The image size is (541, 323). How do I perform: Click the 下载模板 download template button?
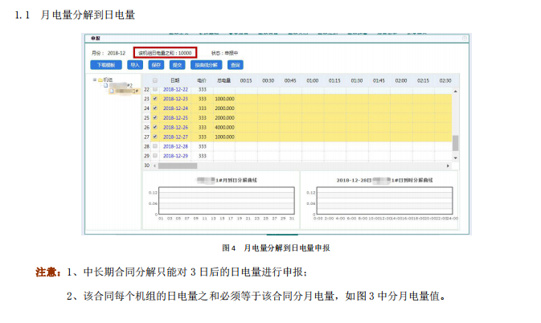coord(106,64)
